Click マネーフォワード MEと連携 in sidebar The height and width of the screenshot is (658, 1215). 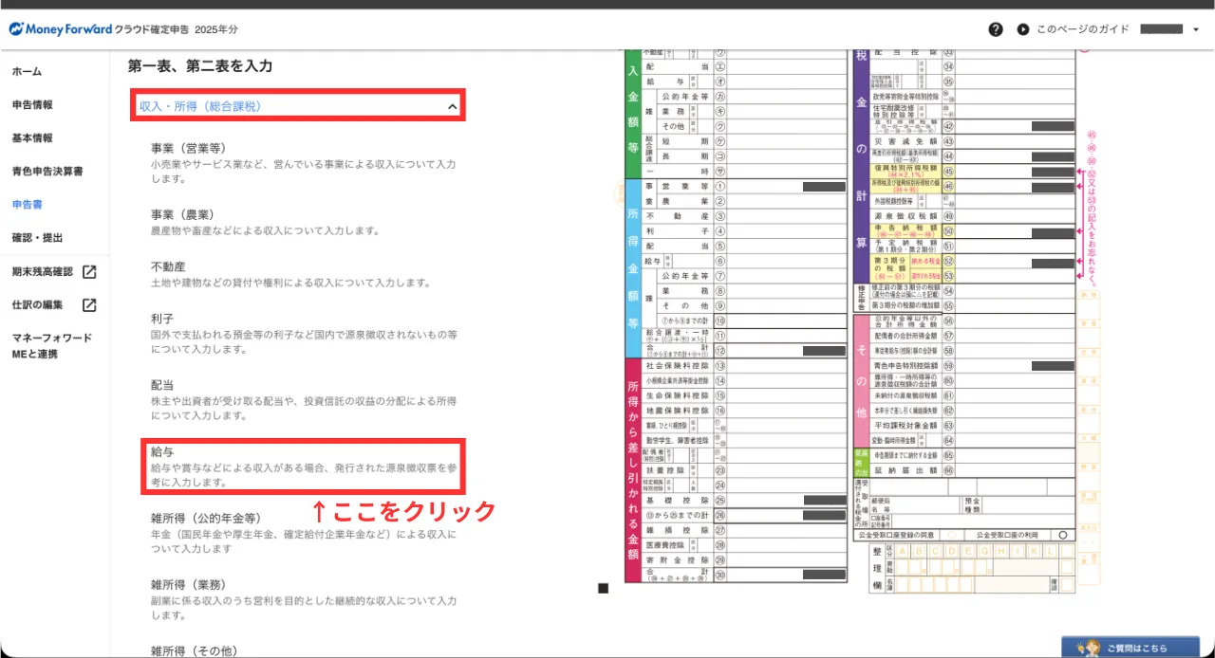click(x=52, y=346)
